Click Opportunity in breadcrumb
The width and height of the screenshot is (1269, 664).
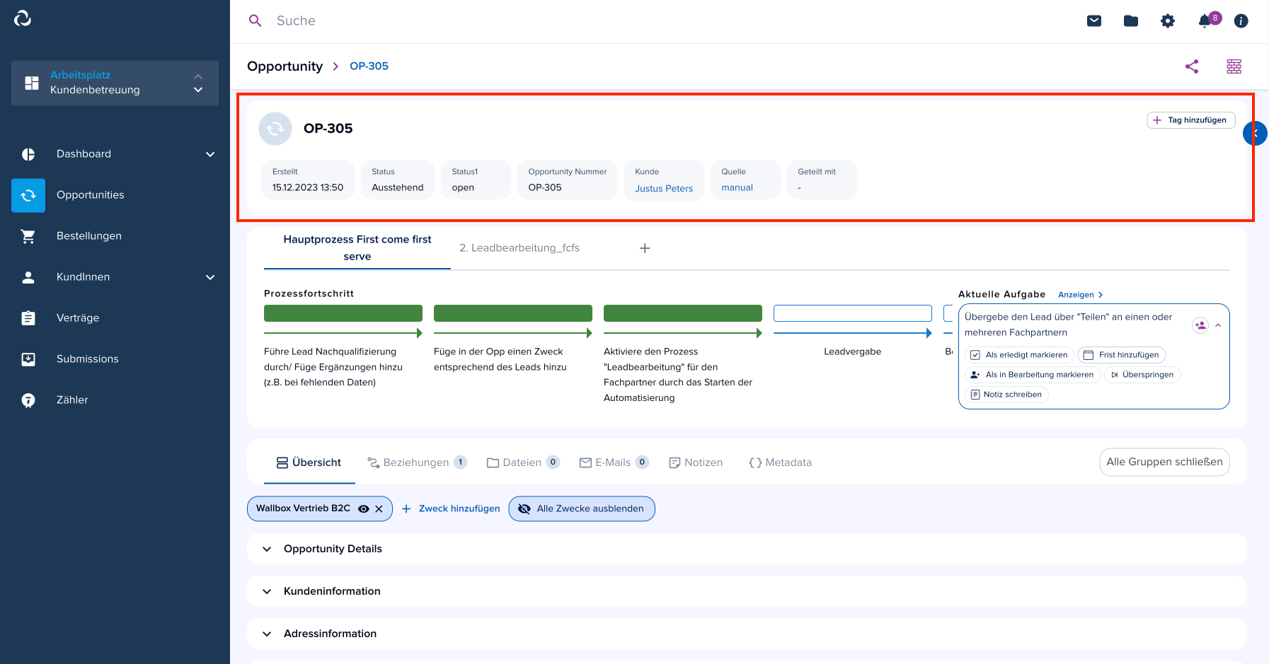[x=285, y=66]
